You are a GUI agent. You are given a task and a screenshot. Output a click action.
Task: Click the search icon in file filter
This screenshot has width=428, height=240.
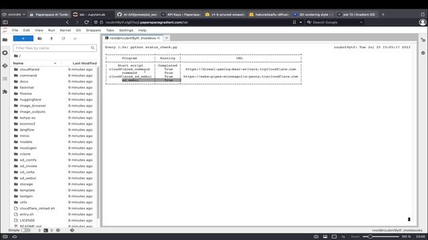[x=92, y=48]
